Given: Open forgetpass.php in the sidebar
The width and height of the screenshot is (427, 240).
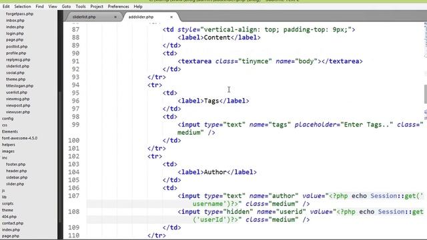Looking at the screenshot, I should point(19,13).
